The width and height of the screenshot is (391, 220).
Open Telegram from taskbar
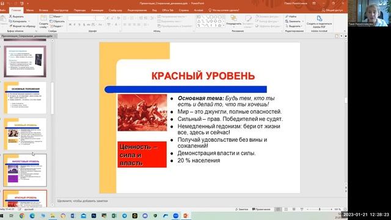tap(125, 216)
